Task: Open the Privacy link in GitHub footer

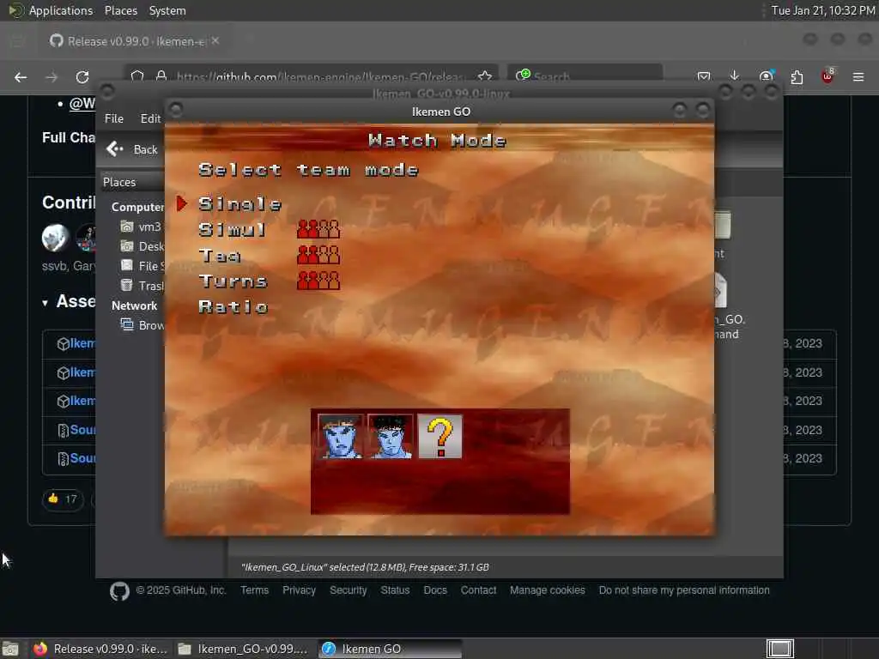Action: (x=299, y=590)
